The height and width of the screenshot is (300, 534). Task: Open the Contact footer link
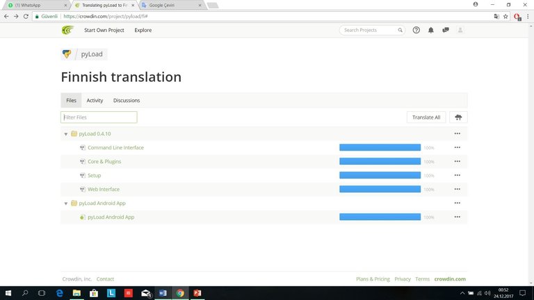click(105, 279)
